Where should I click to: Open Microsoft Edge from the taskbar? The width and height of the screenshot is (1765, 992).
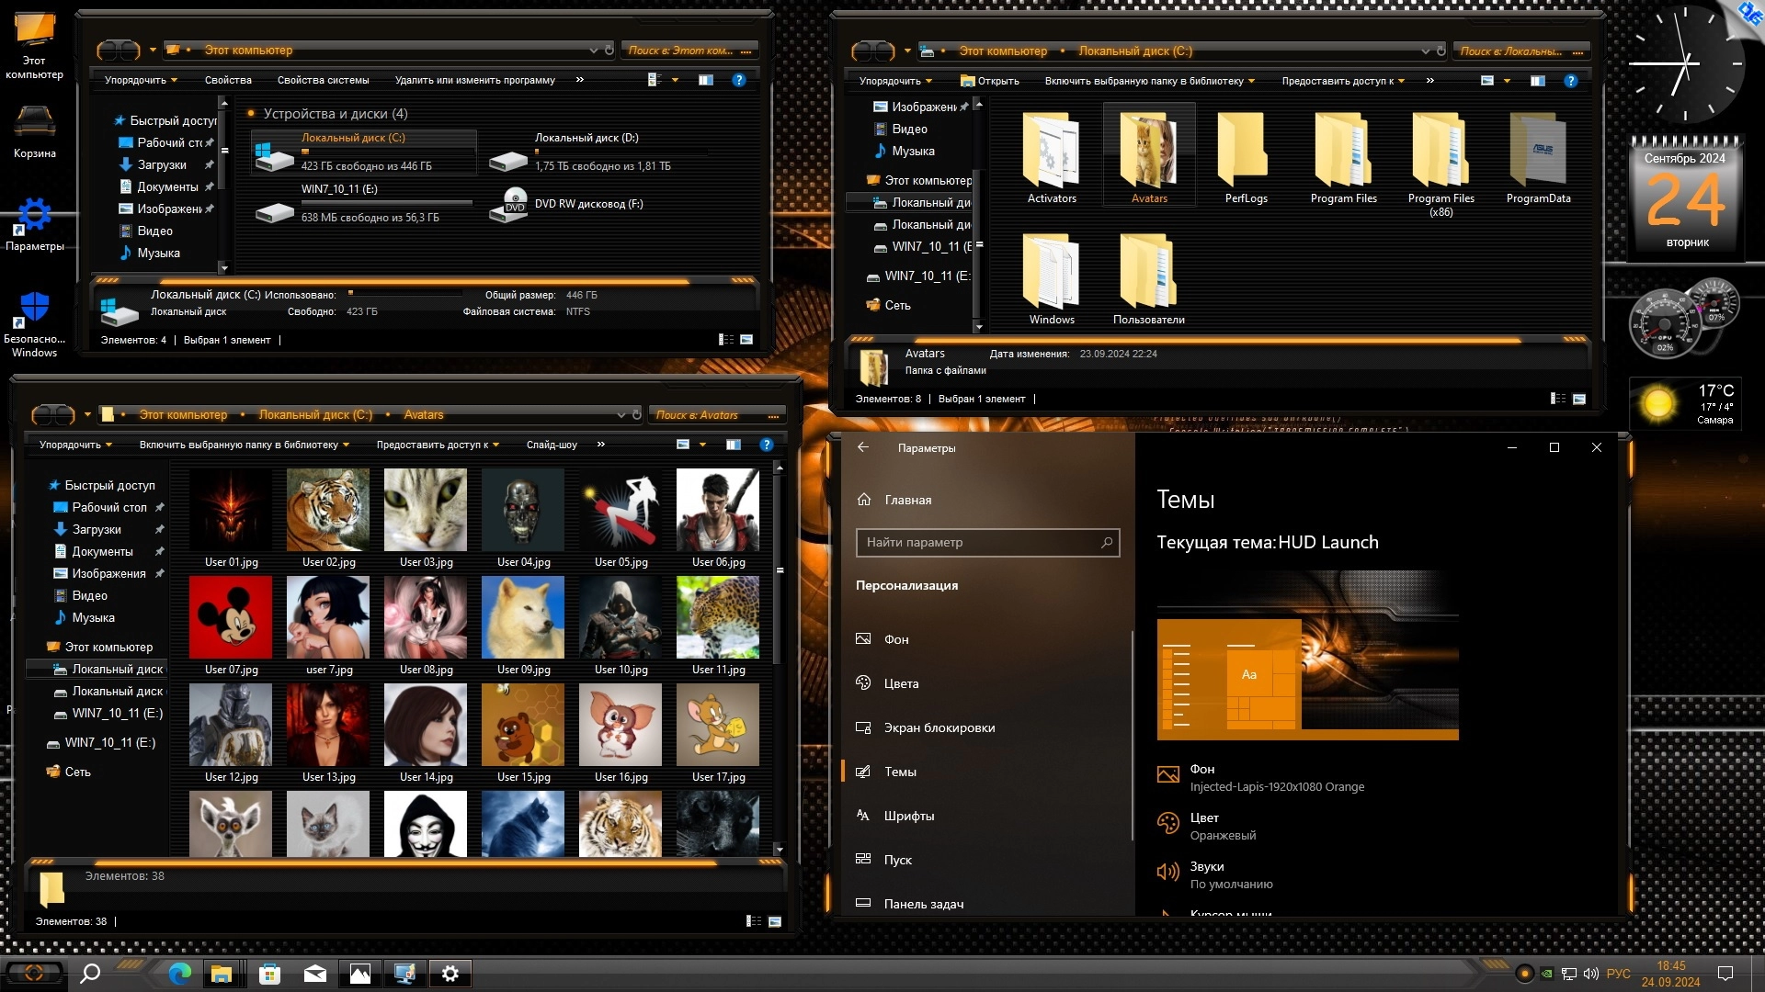coord(179,974)
